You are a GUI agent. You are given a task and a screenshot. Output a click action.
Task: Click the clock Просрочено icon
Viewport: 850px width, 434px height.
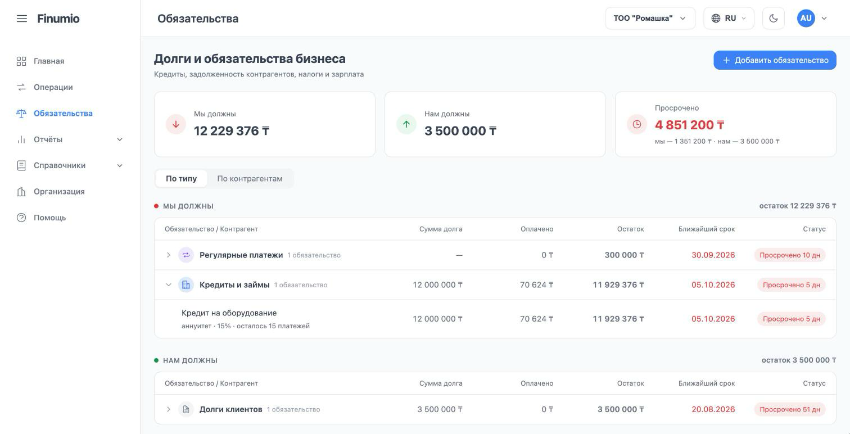coord(637,124)
